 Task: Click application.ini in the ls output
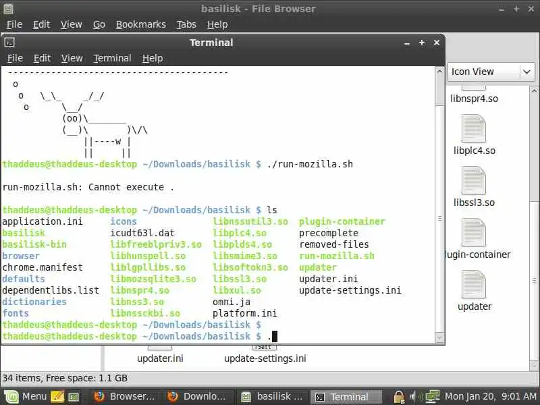click(43, 221)
